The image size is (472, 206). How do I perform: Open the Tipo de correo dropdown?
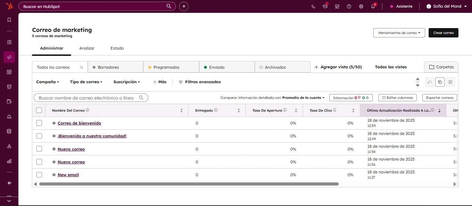coord(86,82)
